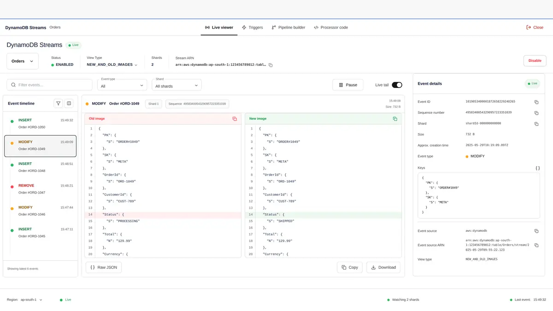Copy the Event source value
Screen dimensions: 553x311
[536, 231]
